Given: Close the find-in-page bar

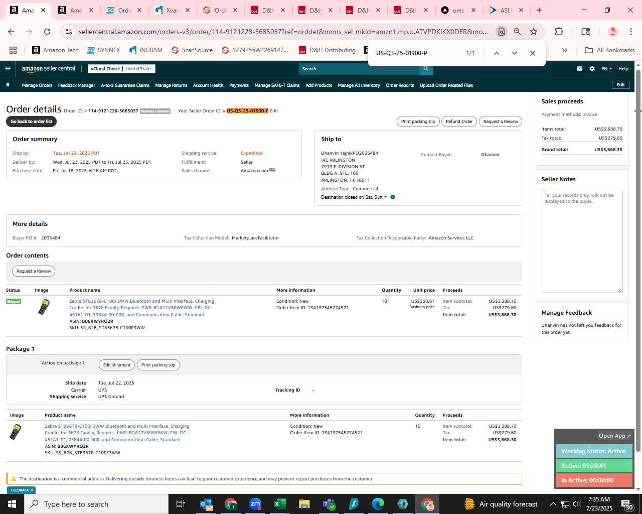Looking at the screenshot, I should [533, 53].
